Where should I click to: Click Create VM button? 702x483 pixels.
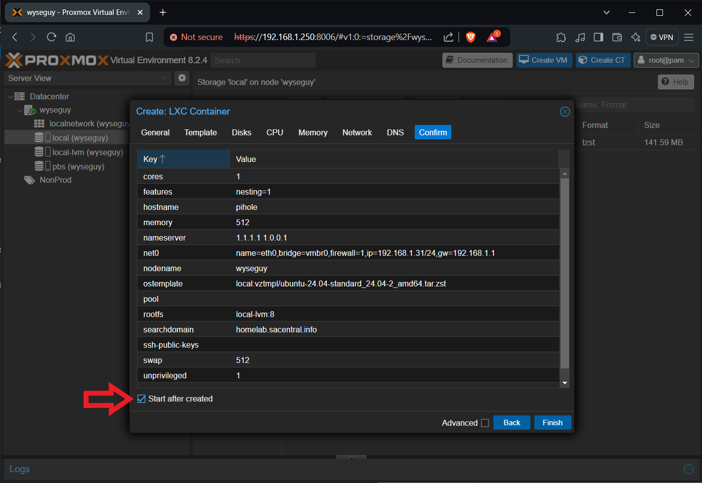(x=544, y=60)
